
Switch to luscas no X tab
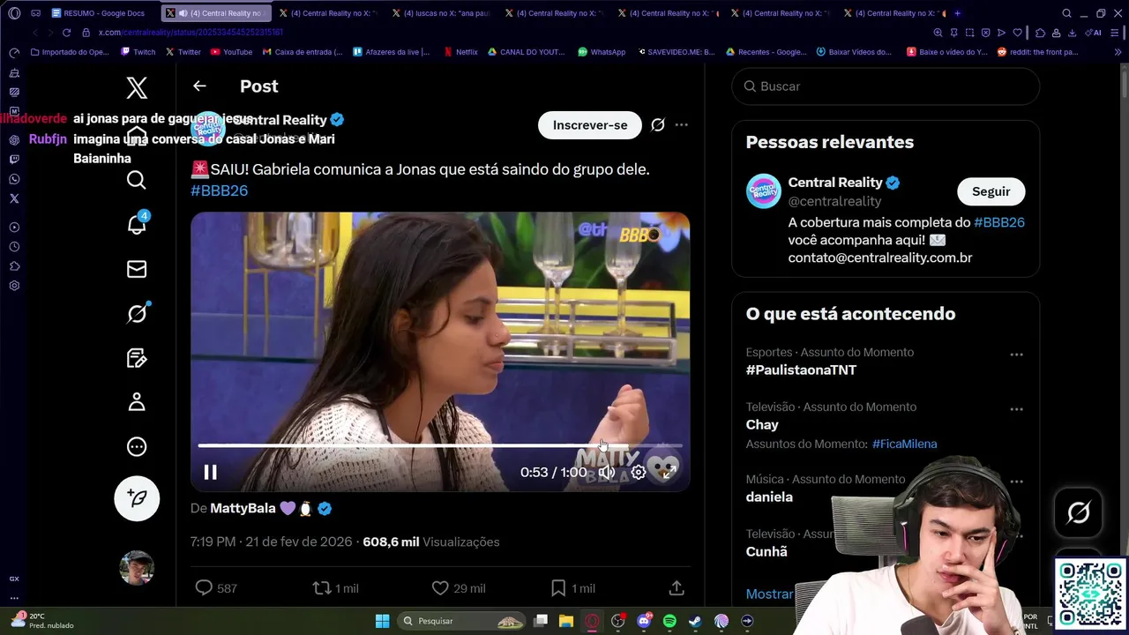point(441,13)
